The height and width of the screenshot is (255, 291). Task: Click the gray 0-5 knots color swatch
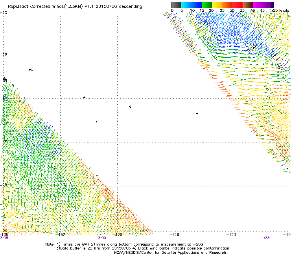tap(176, 5)
